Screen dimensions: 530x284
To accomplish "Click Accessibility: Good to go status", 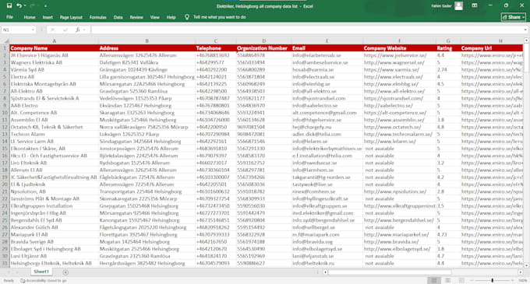I will (44, 281).
